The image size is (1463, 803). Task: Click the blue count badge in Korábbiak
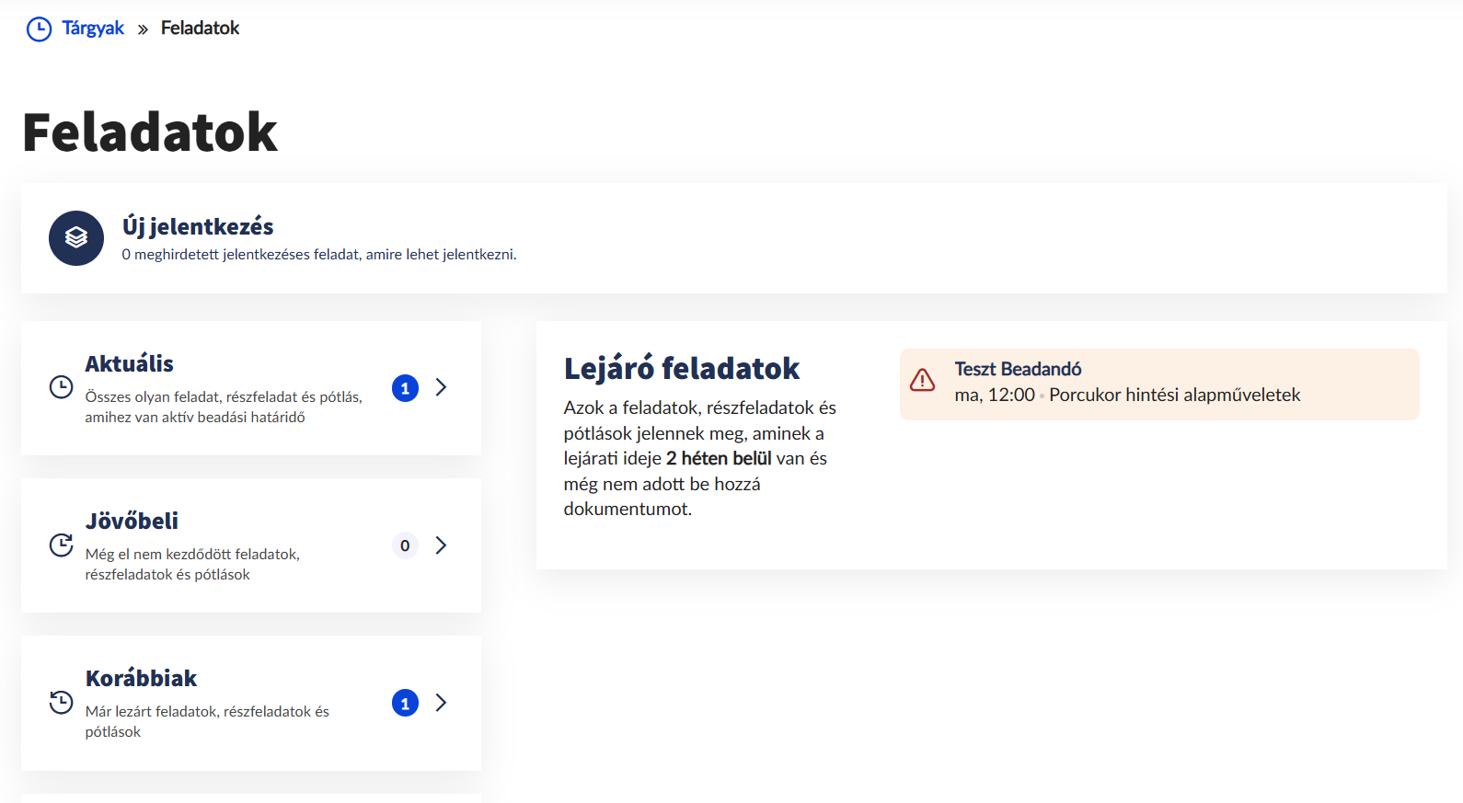tap(405, 704)
